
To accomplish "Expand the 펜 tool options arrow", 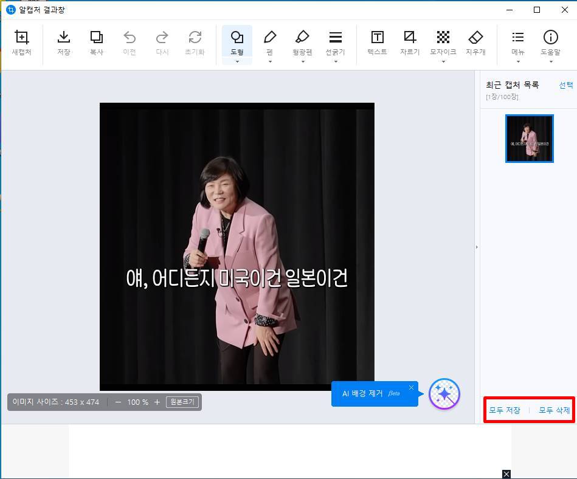I will 270,60.
